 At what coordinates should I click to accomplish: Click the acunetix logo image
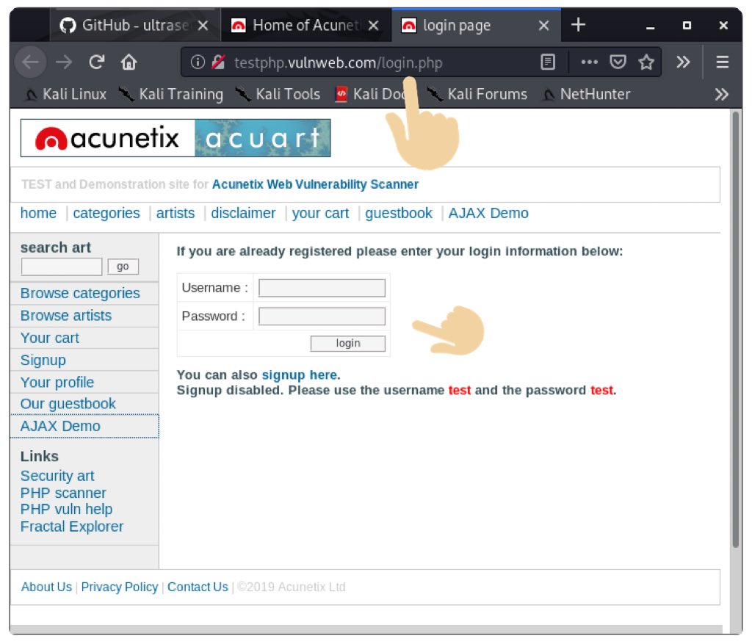click(x=107, y=138)
